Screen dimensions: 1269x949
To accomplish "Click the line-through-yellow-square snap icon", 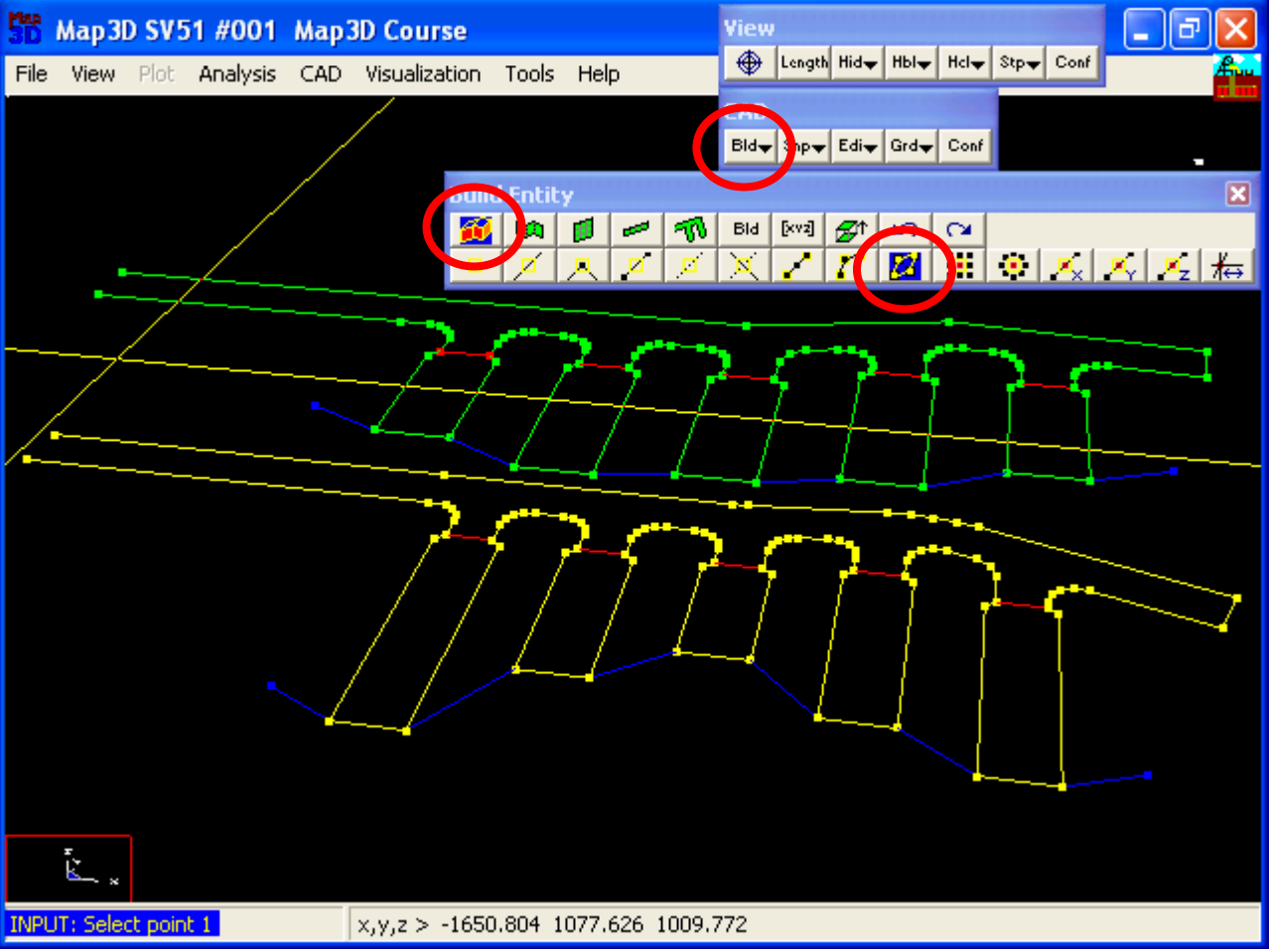I will 529,265.
